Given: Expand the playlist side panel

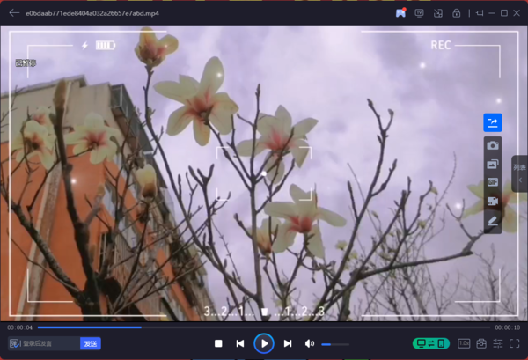Looking at the screenshot, I should 519,173.
